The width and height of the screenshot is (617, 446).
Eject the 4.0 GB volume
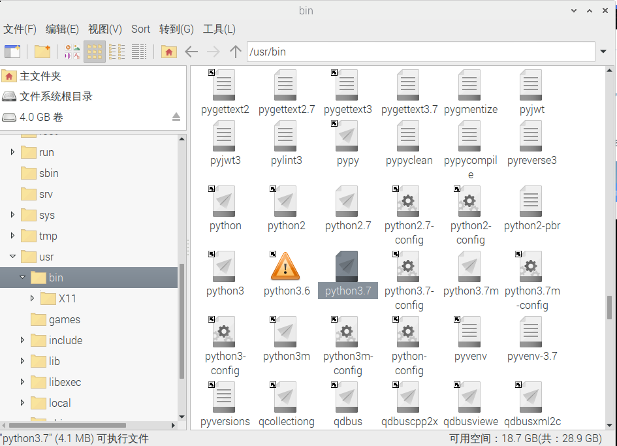click(x=176, y=117)
